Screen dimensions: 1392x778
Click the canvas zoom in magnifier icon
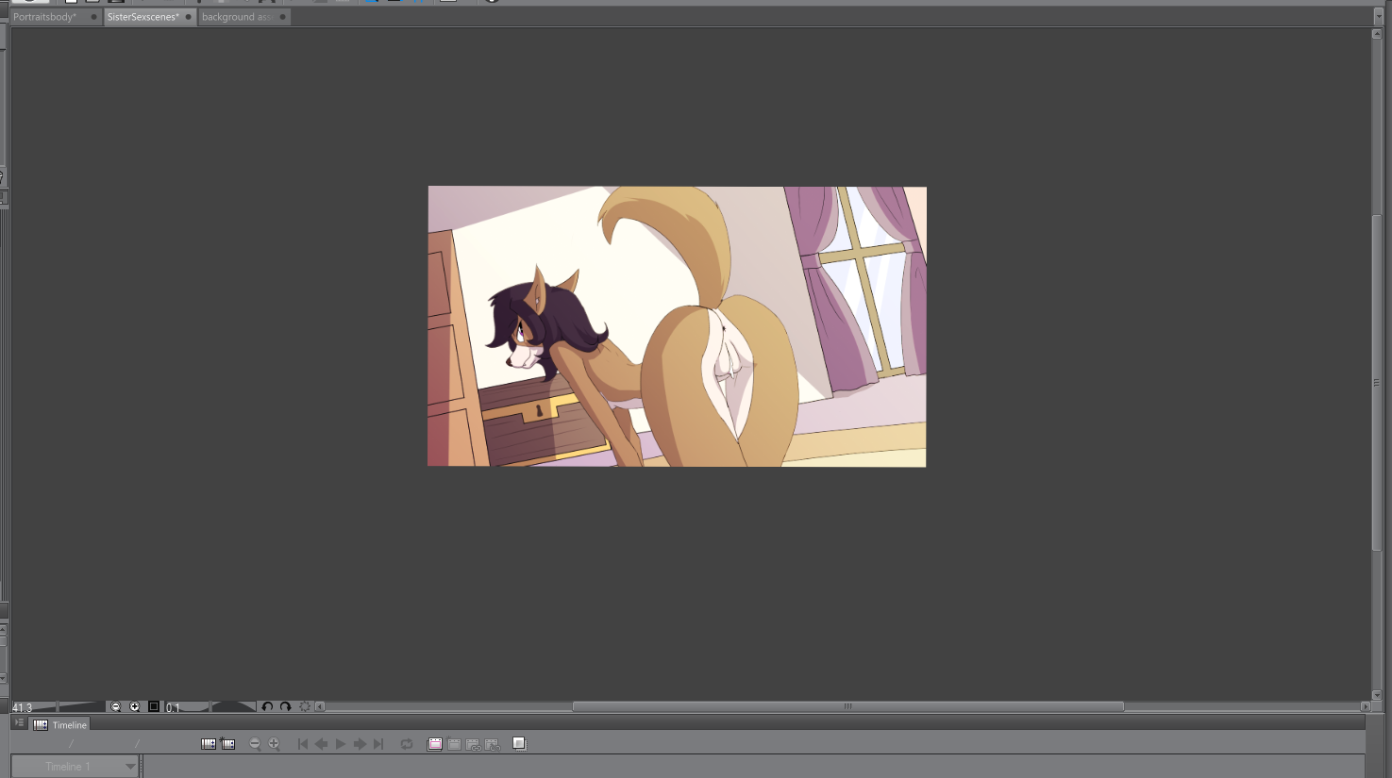coord(135,706)
